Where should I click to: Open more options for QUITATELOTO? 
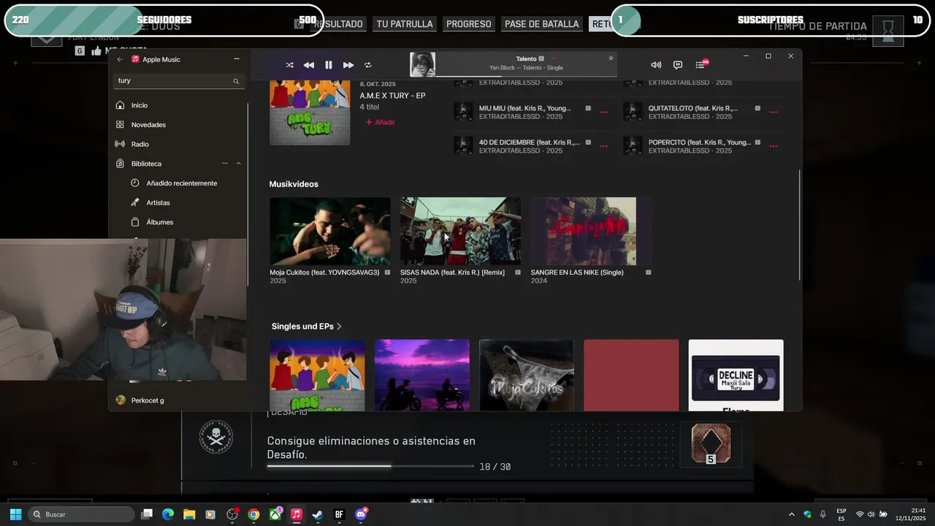point(773,113)
